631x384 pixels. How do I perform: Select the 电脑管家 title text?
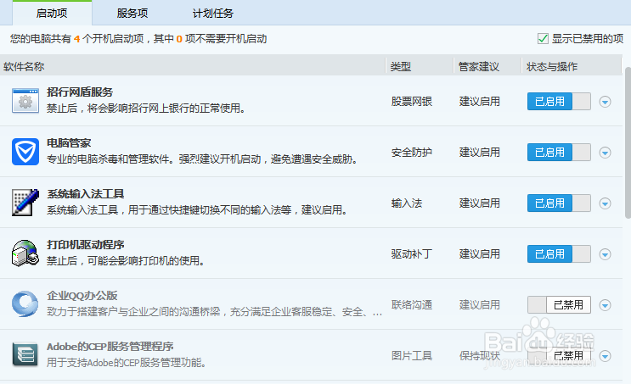(69, 143)
